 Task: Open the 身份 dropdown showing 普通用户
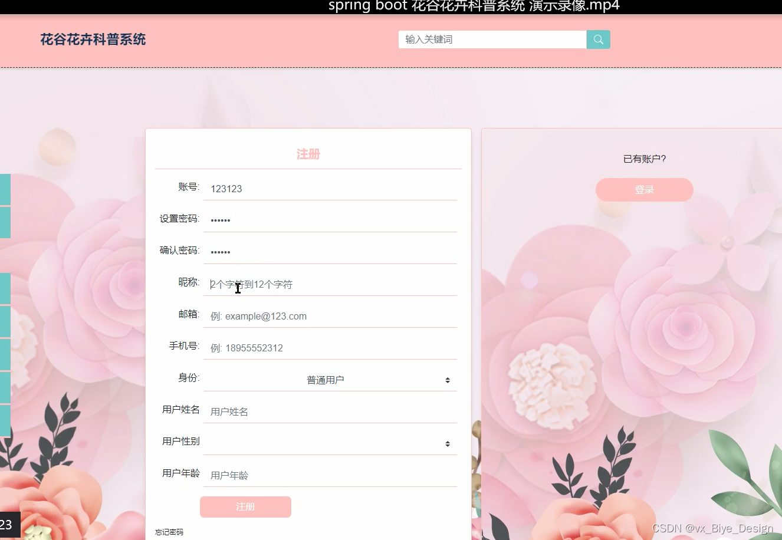330,380
